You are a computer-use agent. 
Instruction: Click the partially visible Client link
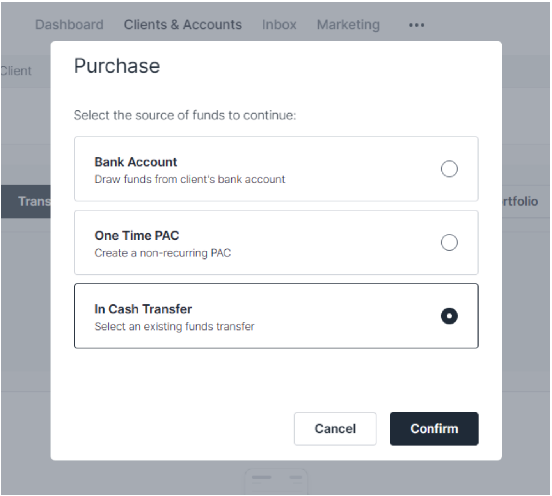[16, 71]
